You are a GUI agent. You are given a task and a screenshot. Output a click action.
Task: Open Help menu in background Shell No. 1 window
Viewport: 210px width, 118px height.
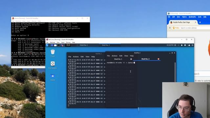pyautogui.click(x=93, y=57)
